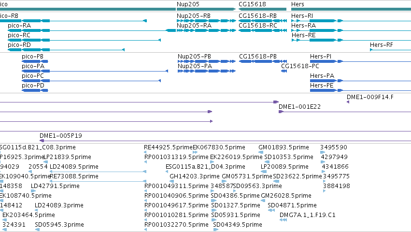This screenshot has width=411, height=232.
Task: Select EST RP001049617.5prime
Action: point(176,205)
